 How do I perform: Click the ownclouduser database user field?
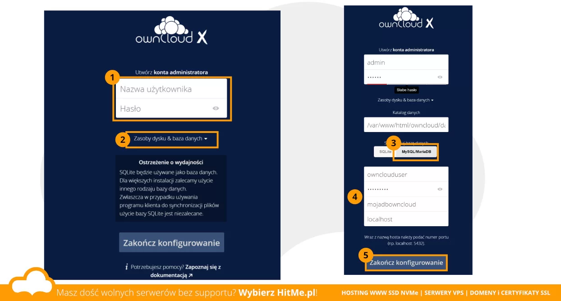406,174
